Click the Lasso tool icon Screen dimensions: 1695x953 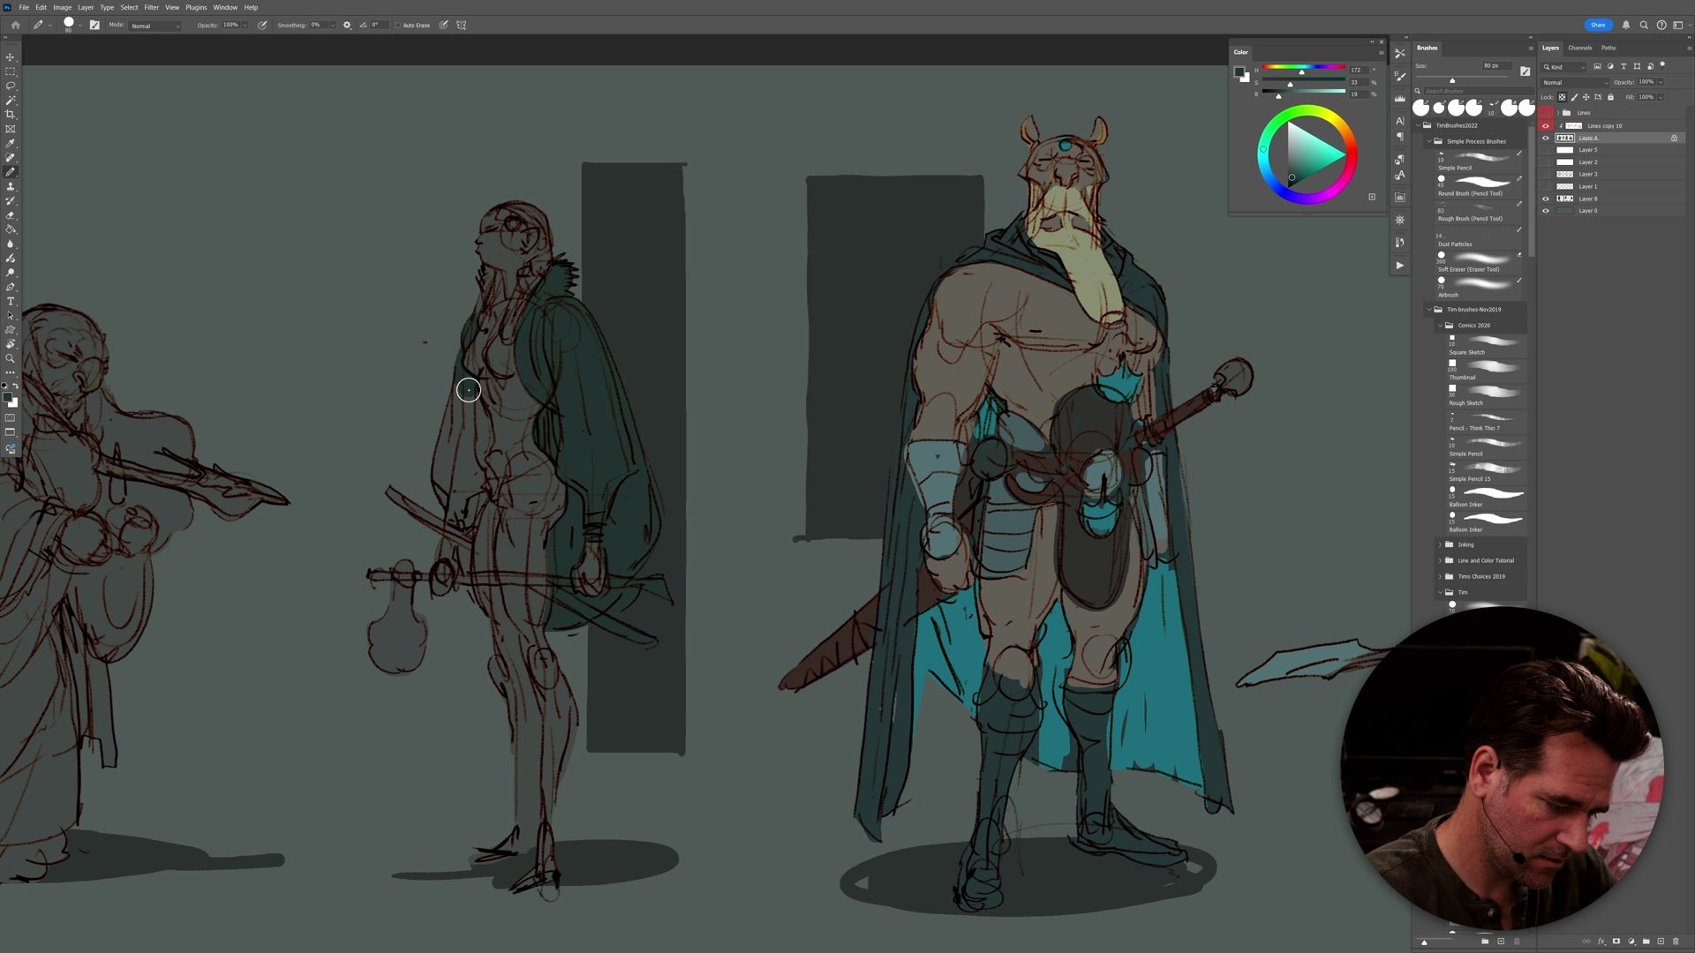[x=11, y=86]
